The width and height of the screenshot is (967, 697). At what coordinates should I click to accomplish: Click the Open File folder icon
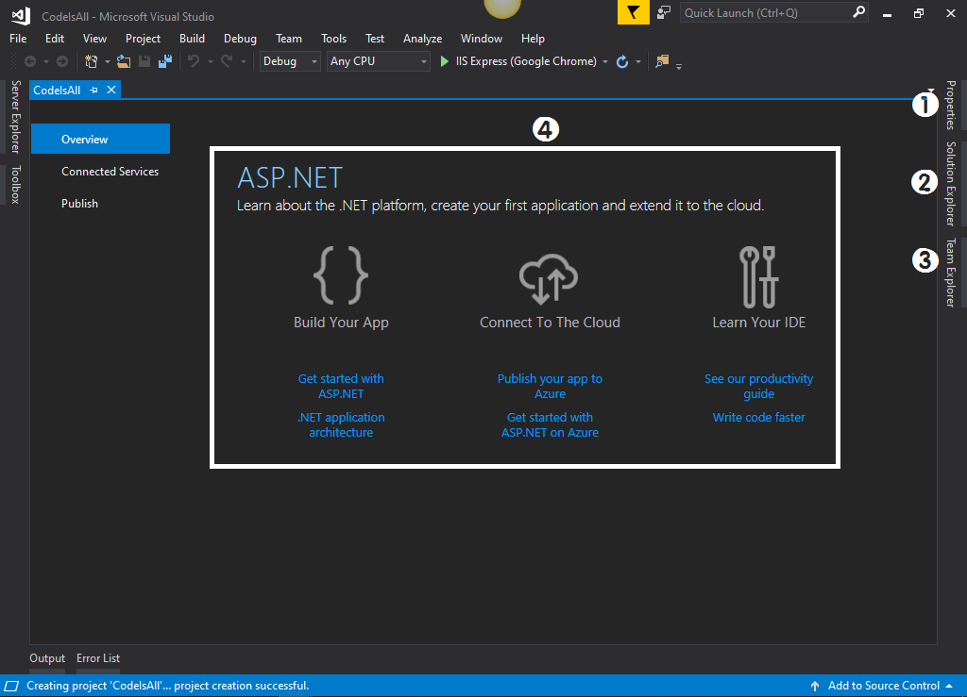pos(124,61)
